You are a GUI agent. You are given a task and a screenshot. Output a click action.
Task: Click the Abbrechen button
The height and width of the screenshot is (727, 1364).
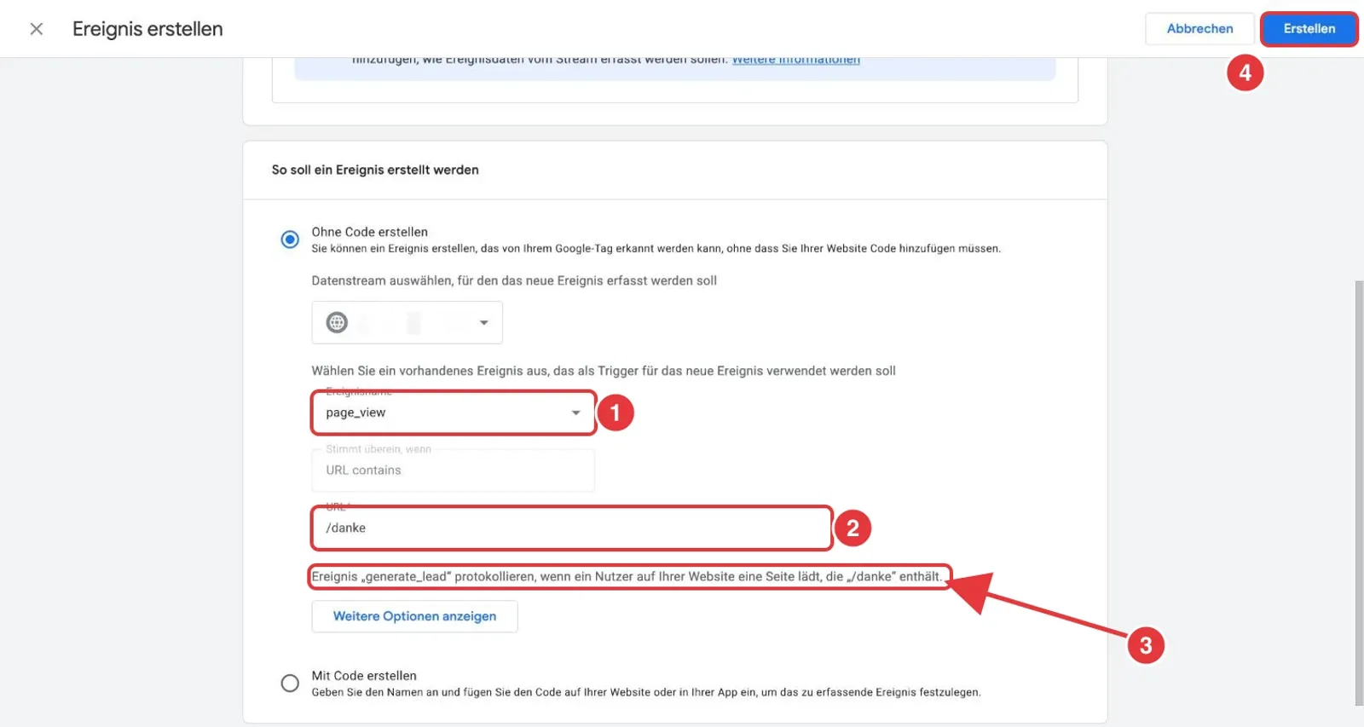(x=1199, y=29)
